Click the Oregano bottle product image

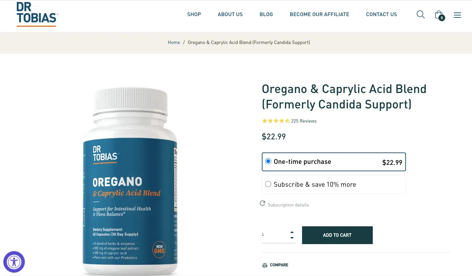click(130, 181)
